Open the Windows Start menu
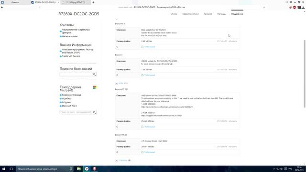The height and width of the screenshot is (172, 306). pos(4,169)
